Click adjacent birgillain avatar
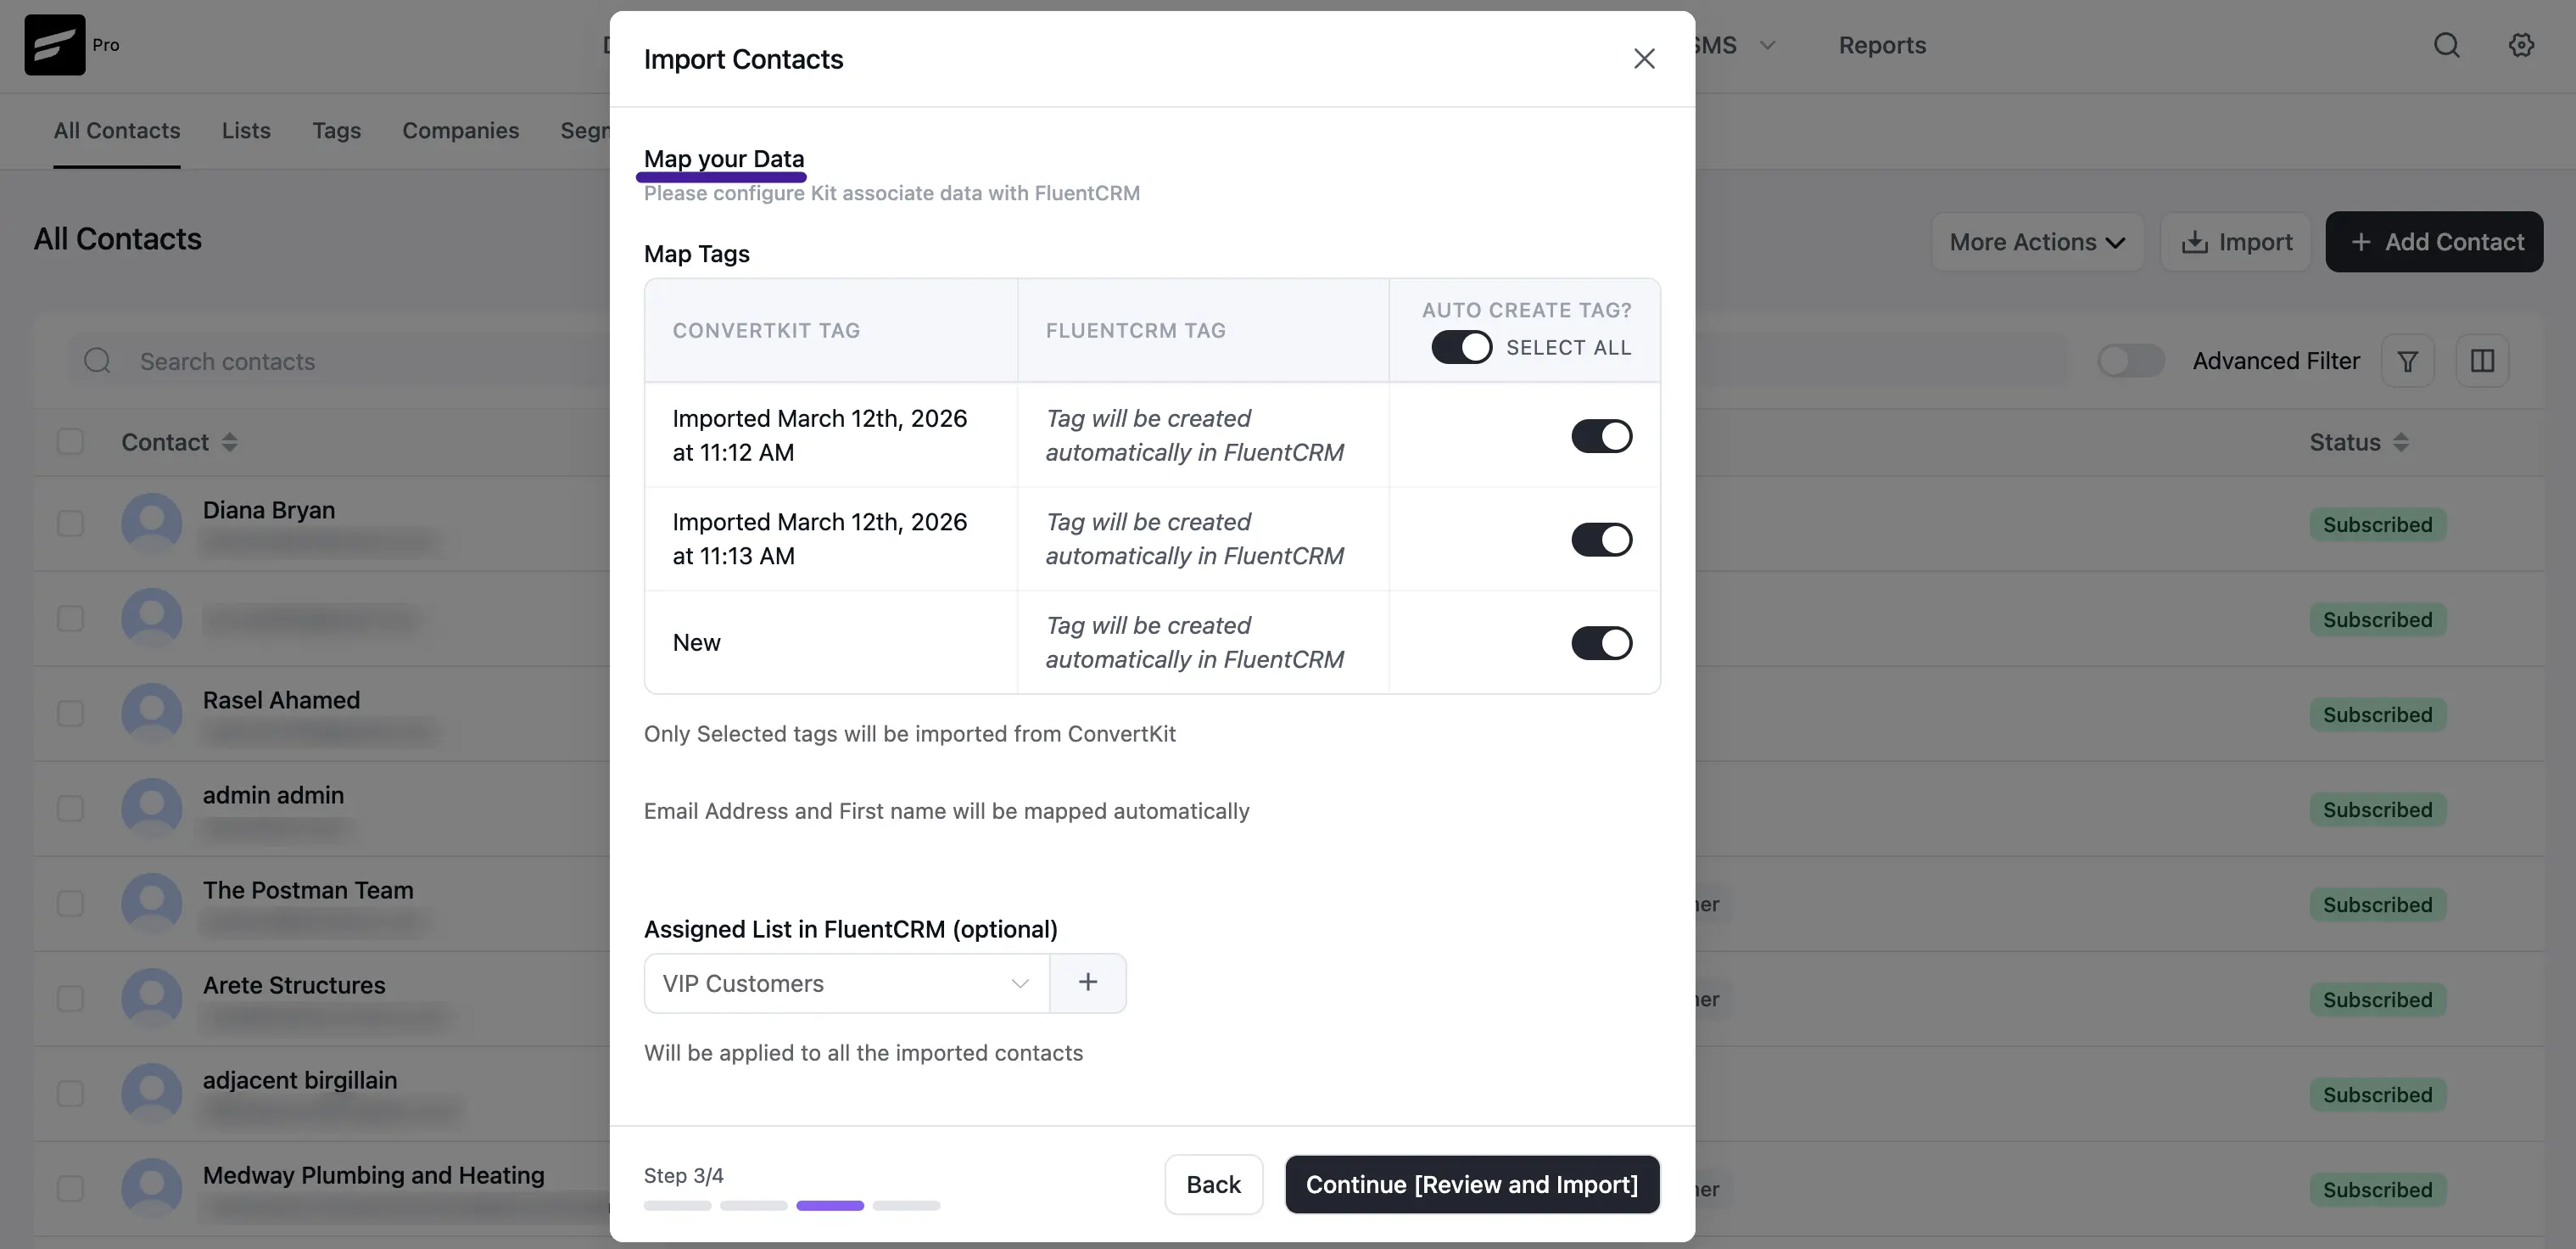2576x1249 pixels. coord(152,1093)
